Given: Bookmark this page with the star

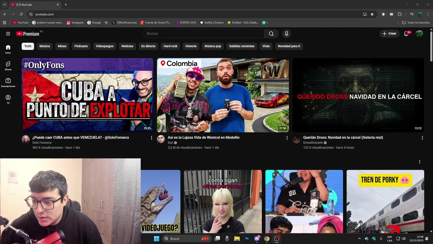Looking at the screenshot, I should (372, 14).
